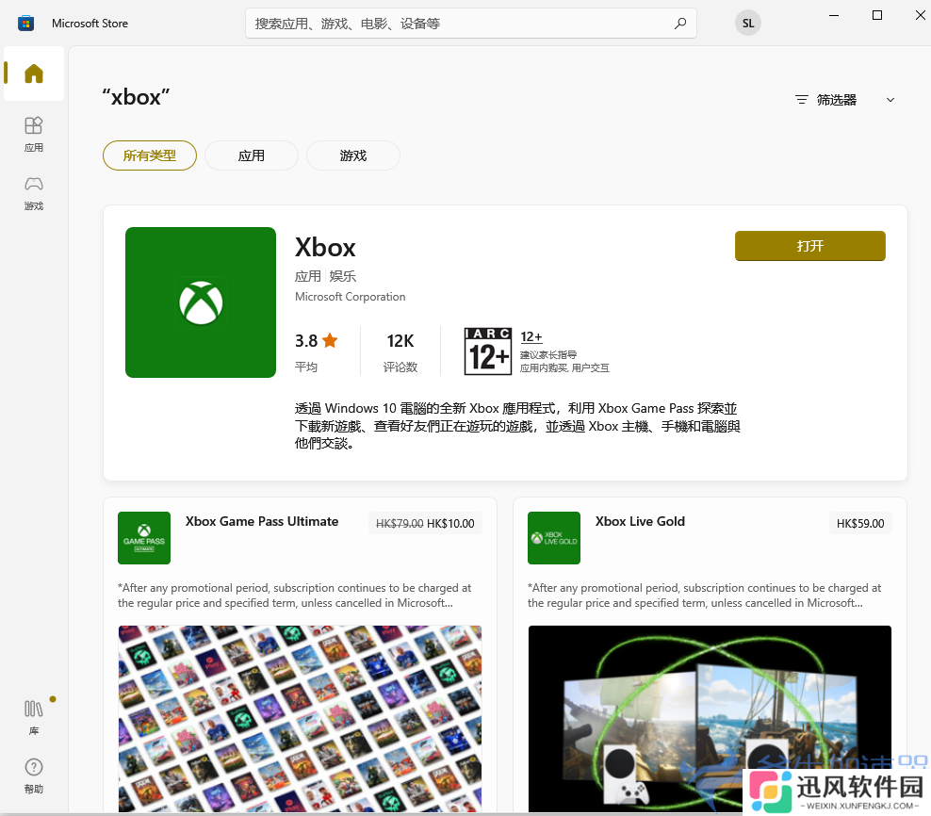The height and width of the screenshot is (816, 931).
Task: Click the Microsoft Corporation publisher text
Action: click(351, 297)
